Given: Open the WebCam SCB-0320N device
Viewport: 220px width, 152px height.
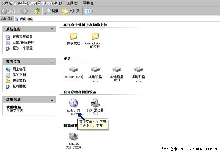Looking at the screenshot, I should click(73, 137).
